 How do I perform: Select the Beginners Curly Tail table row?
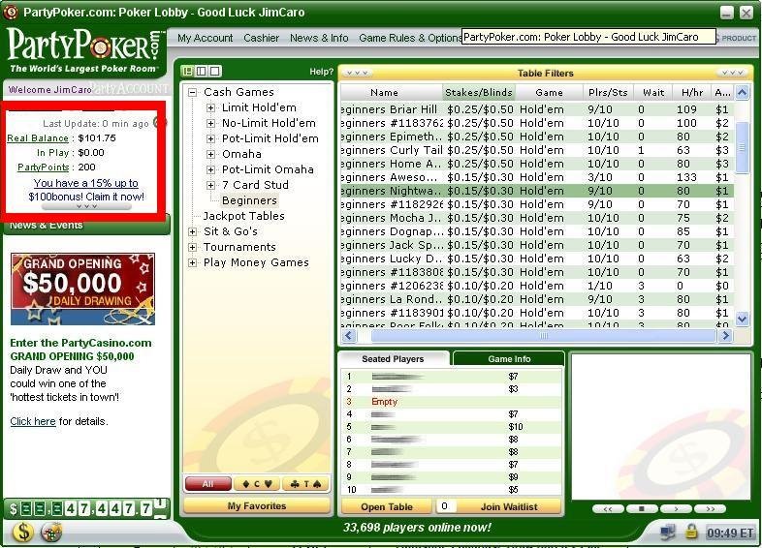tap(537, 150)
